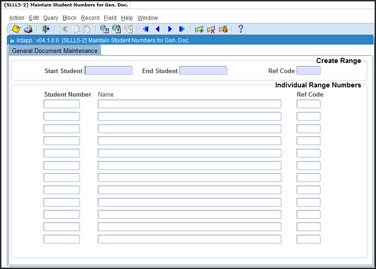Click the Lock Record icon
376x269 pixels.
(x=223, y=29)
